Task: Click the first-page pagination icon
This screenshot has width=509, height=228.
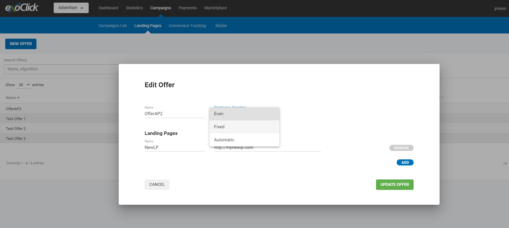Action: 505,163
